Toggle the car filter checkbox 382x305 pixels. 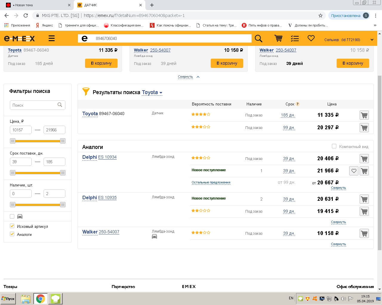tap(12, 217)
